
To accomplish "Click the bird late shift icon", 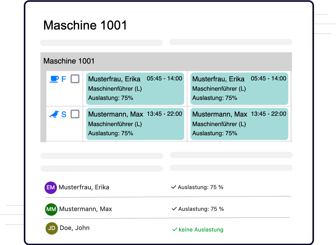I will point(54,114).
